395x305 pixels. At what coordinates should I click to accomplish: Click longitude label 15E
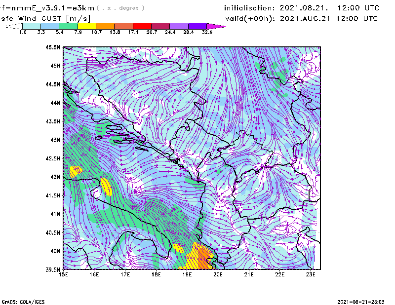click(x=63, y=274)
